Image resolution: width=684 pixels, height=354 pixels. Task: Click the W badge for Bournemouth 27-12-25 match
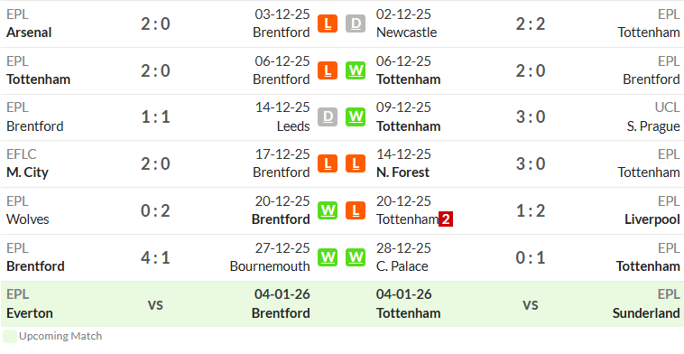coord(328,257)
